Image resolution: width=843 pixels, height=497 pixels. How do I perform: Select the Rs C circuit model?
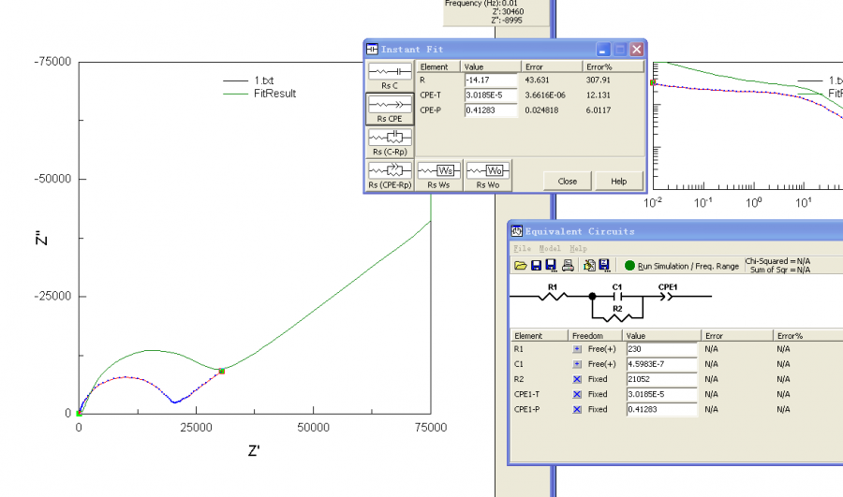coord(389,76)
